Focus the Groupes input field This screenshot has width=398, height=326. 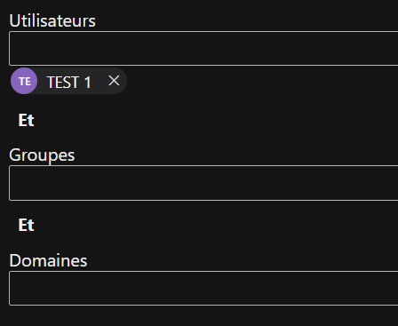[203, 183]
